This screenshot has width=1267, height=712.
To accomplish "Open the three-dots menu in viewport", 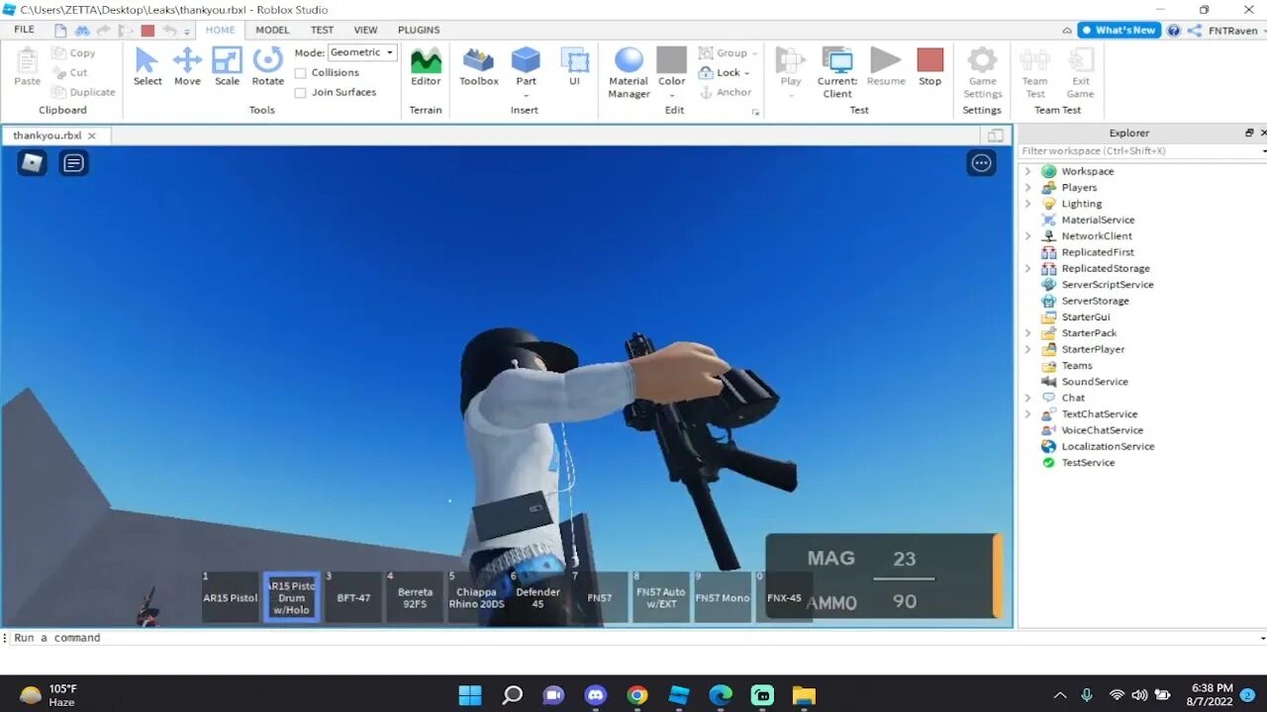I will click(981, 163).
